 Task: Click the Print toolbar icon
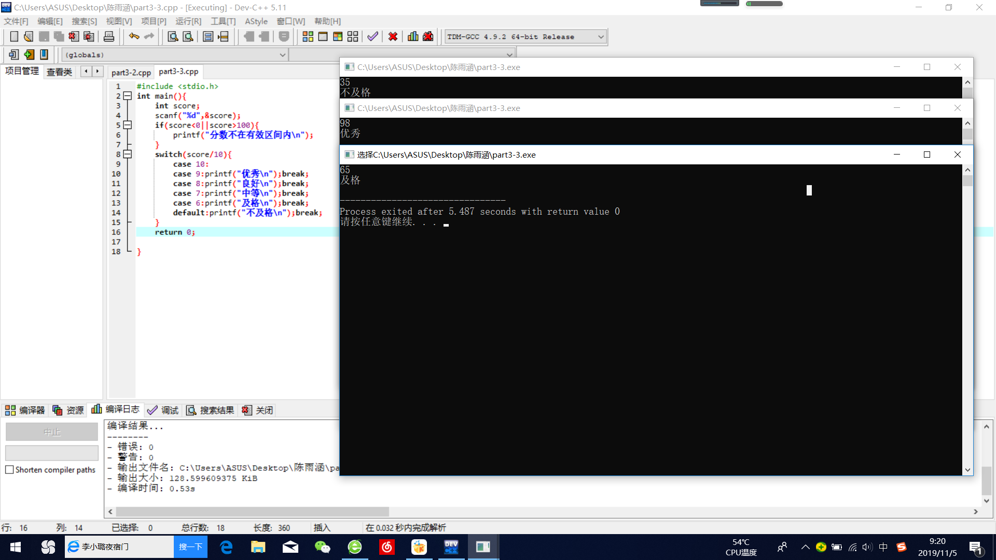pos(109,37)
